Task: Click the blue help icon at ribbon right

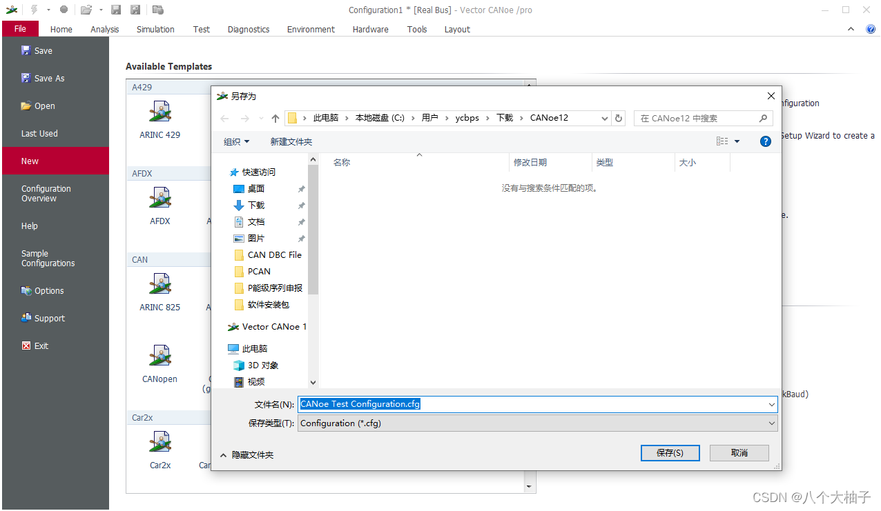Action: (x=871, y=29)
